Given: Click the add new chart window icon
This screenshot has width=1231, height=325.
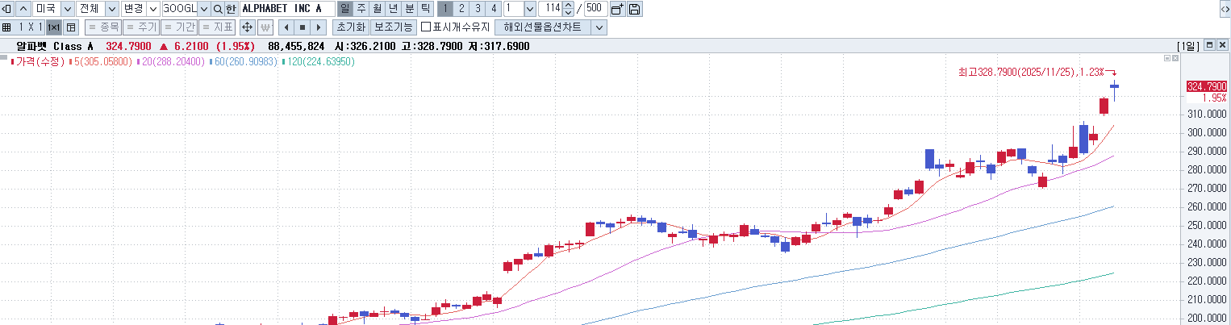Looking at the screenshot, I should [x=617, y=9].
